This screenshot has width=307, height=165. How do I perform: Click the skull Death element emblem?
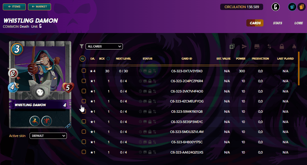pos(40,92)
